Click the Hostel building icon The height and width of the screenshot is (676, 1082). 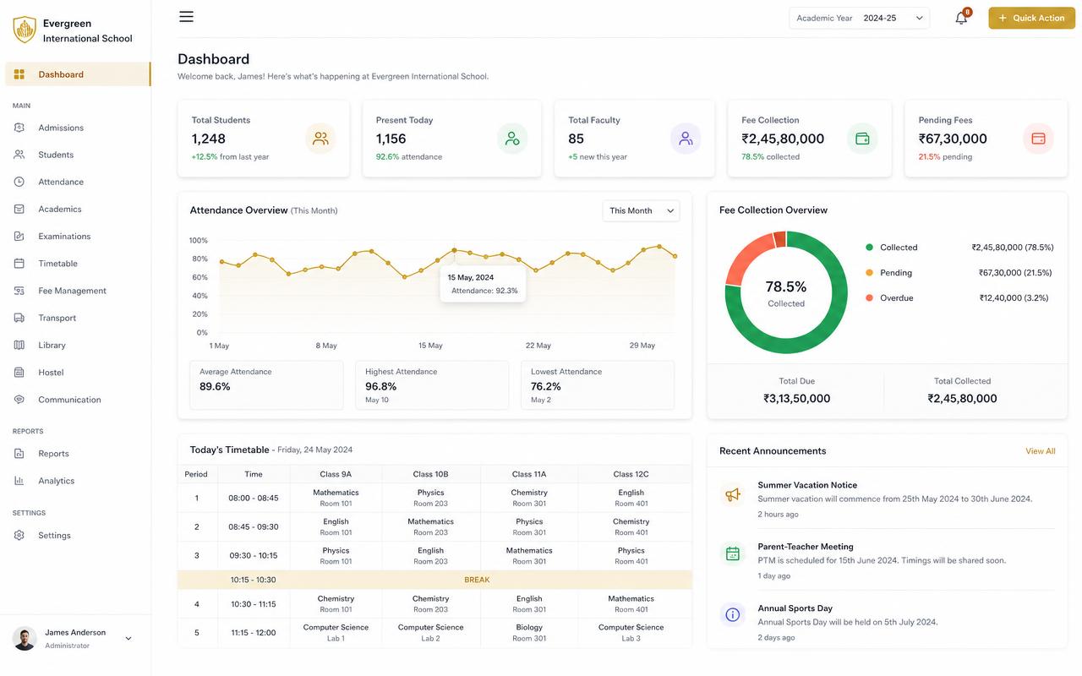[19, 372]
